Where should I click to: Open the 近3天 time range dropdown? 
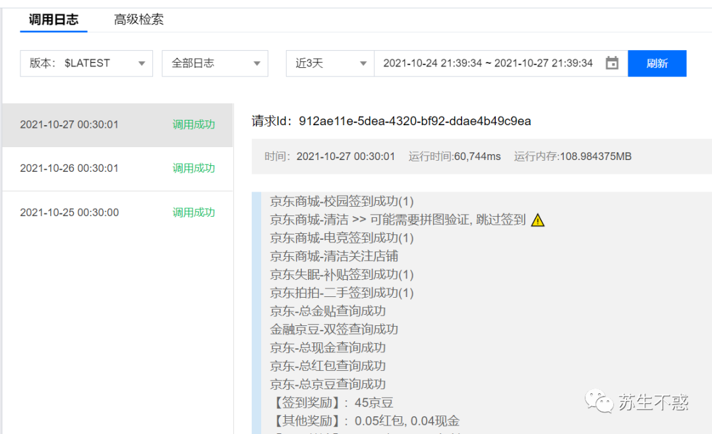click(330, 63)
